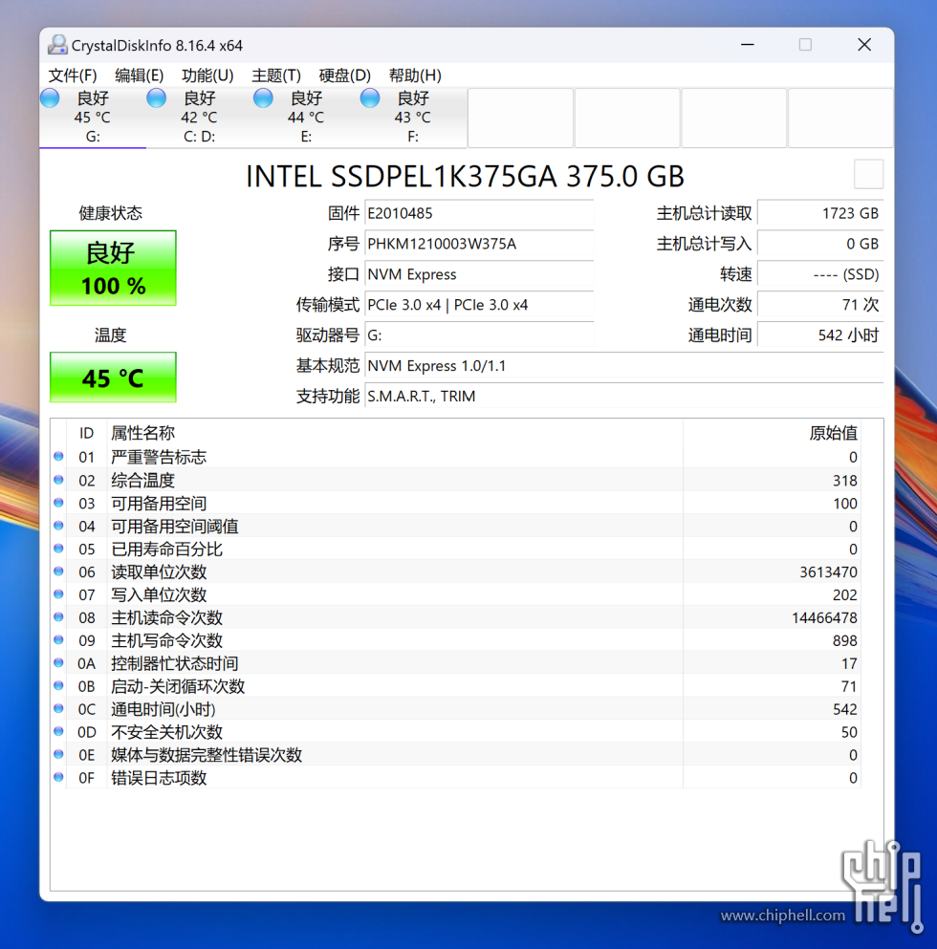Image resolution: width=937 pixels, height=949 pixels.
Task: Click the ID column header
Action: [87, 433]
